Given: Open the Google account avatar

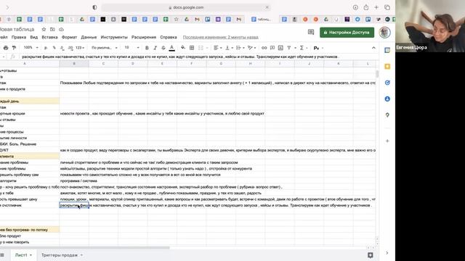Looking at the screenshot, I should pyautogui.click(x=384, y=32).
